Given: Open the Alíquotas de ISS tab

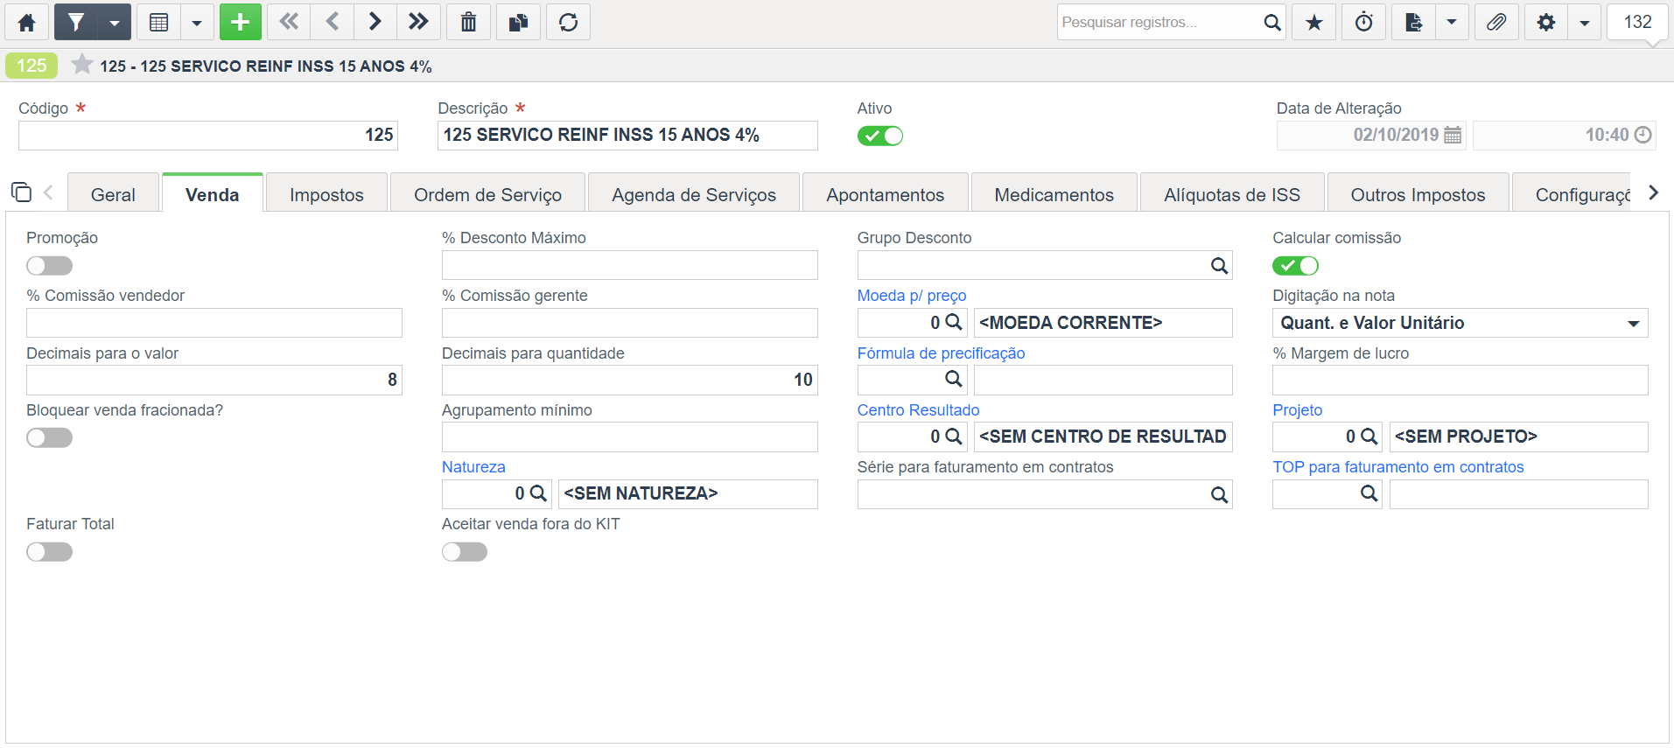Looking at the screenshot, I should coord(1232,194).
